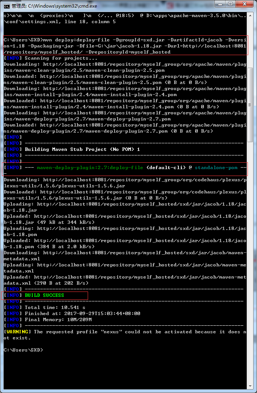
Task: Click the INFO tag before BUILD SUCCESS
Action: [x=13, y=295]
